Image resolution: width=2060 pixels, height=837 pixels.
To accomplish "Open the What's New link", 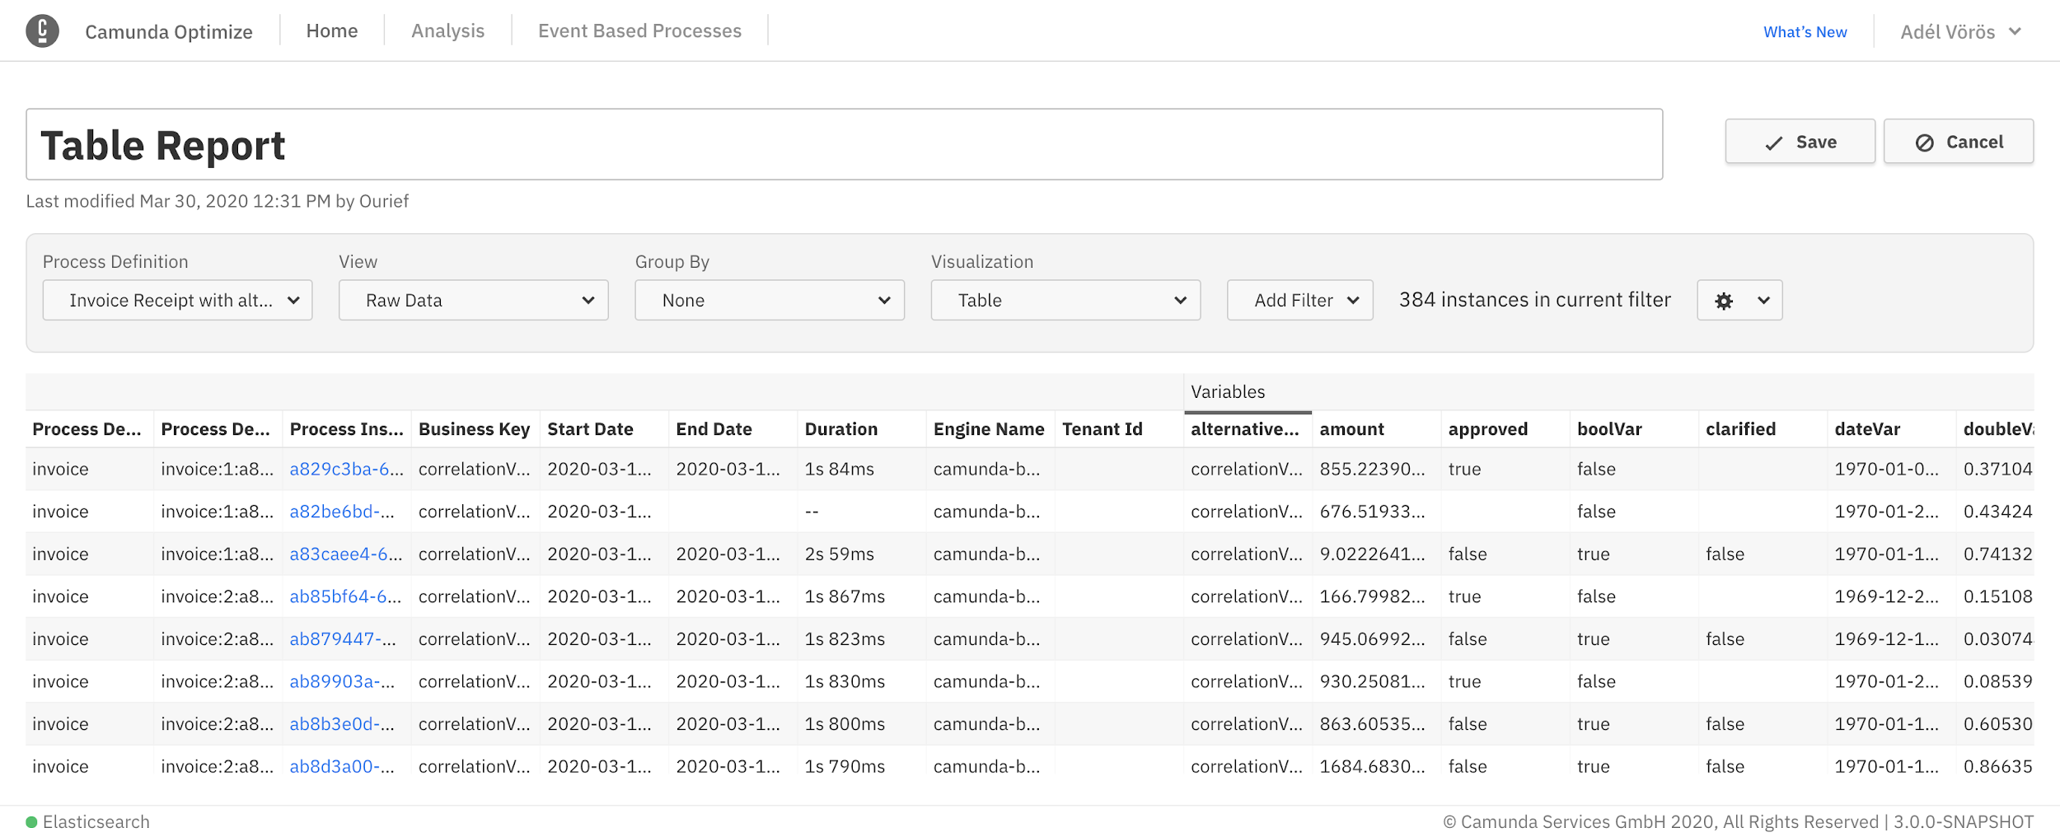I will tap(1805, 32).
